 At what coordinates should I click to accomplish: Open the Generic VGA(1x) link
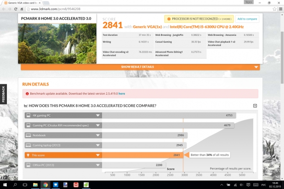[x=147, y=27]
